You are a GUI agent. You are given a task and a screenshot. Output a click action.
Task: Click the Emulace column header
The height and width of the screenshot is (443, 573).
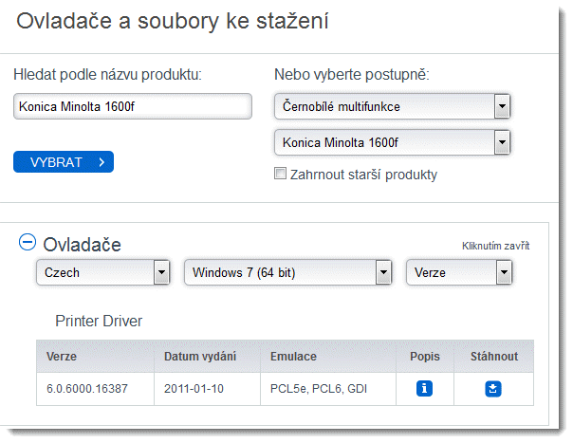click(x=293, y=357)
